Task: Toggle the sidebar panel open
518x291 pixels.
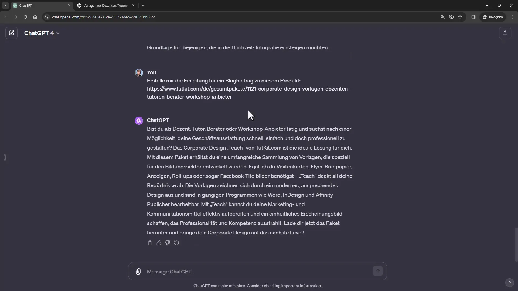Action: (5, 157)
